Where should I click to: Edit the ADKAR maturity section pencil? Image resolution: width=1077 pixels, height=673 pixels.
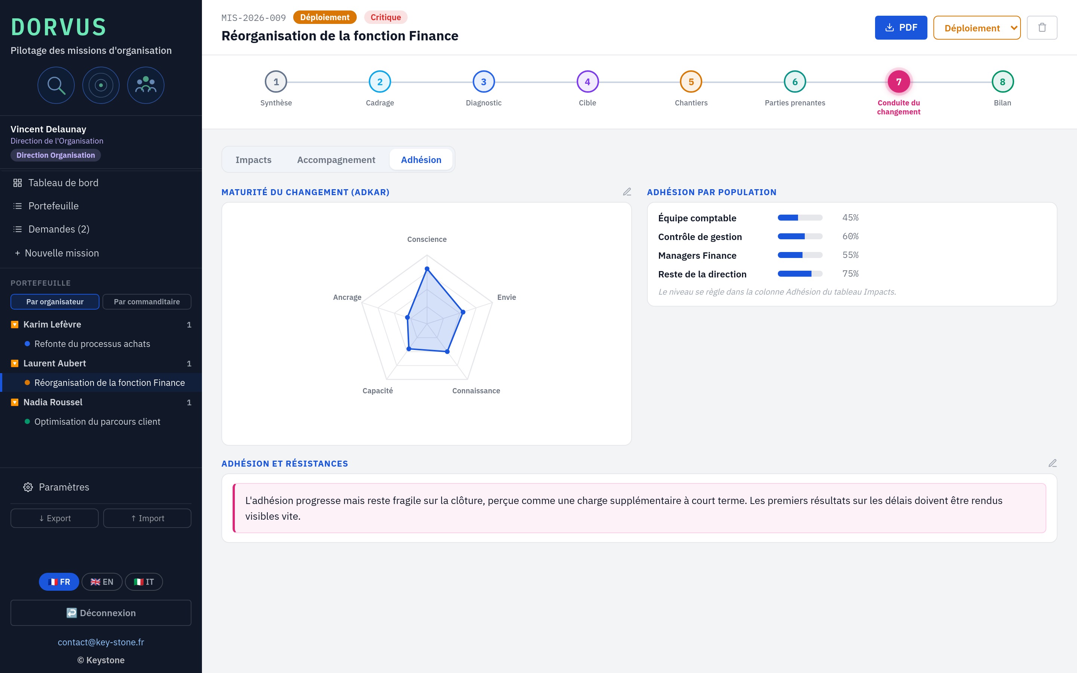click(627, 192)
